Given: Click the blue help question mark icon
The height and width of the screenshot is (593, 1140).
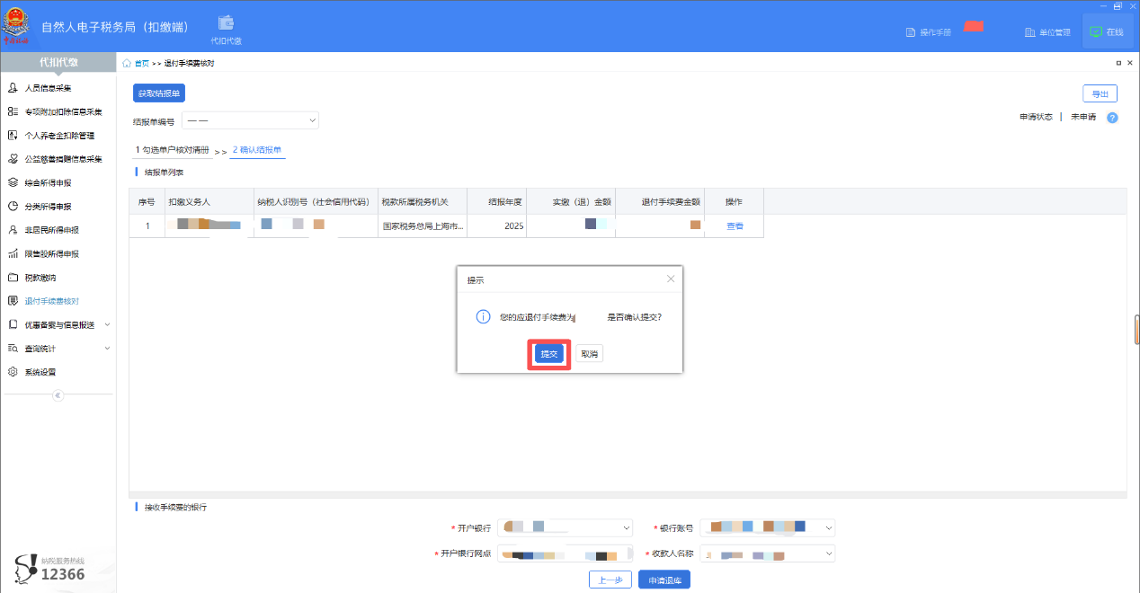Looking at the screenshot, I should [1112, 118].
